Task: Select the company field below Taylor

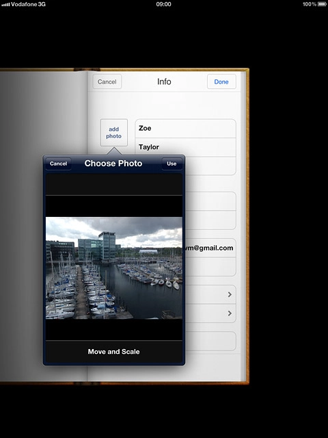Action: point(210,166)
